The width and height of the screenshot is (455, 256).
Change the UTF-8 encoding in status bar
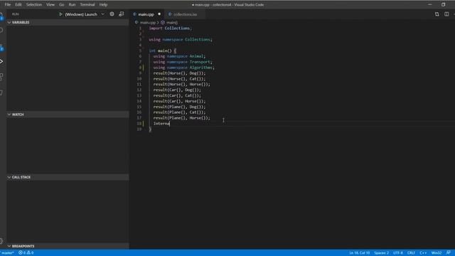(398, 253)
